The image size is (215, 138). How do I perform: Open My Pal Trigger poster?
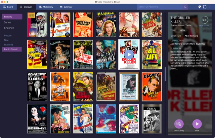point(152,25)
